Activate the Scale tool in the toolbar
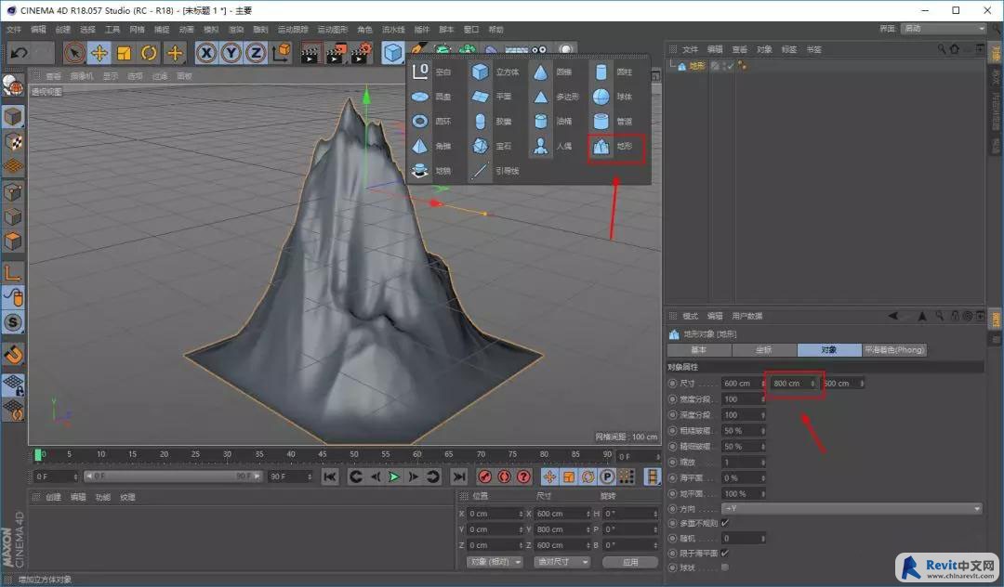1004x587 pixels. 124,52
